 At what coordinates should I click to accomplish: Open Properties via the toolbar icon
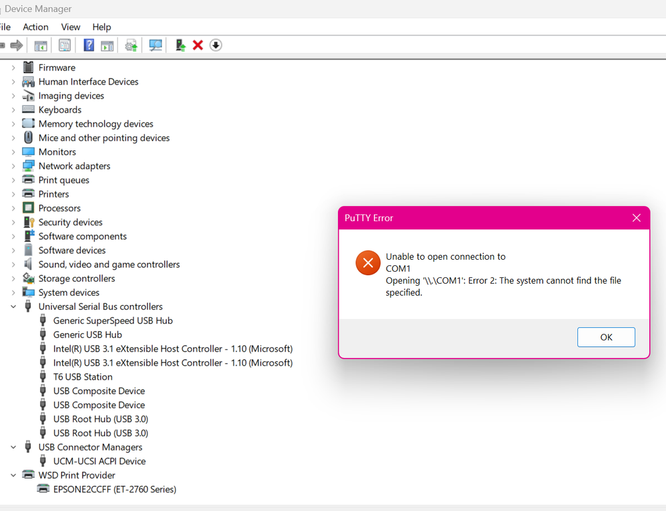click(65, 45)
